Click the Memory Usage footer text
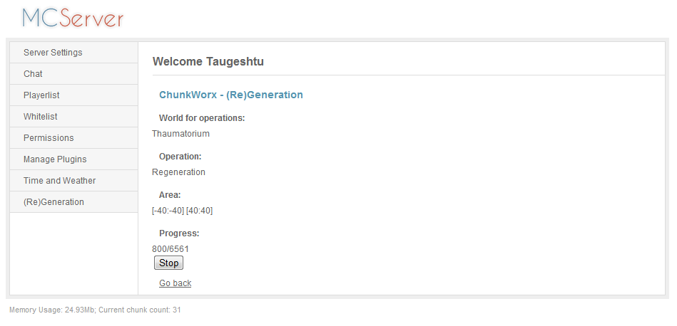This screenshot has width=677, height=326. point(95,310)
